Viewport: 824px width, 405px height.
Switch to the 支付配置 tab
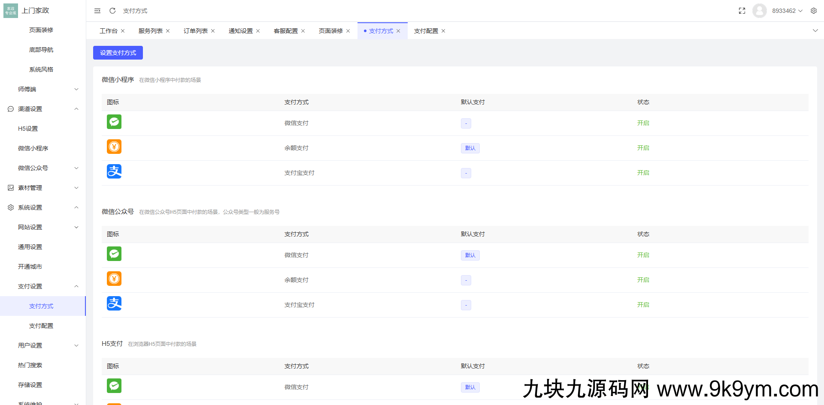425,30
